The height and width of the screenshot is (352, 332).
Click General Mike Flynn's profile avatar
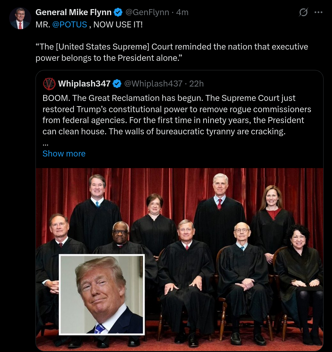[x=20, y=18]
